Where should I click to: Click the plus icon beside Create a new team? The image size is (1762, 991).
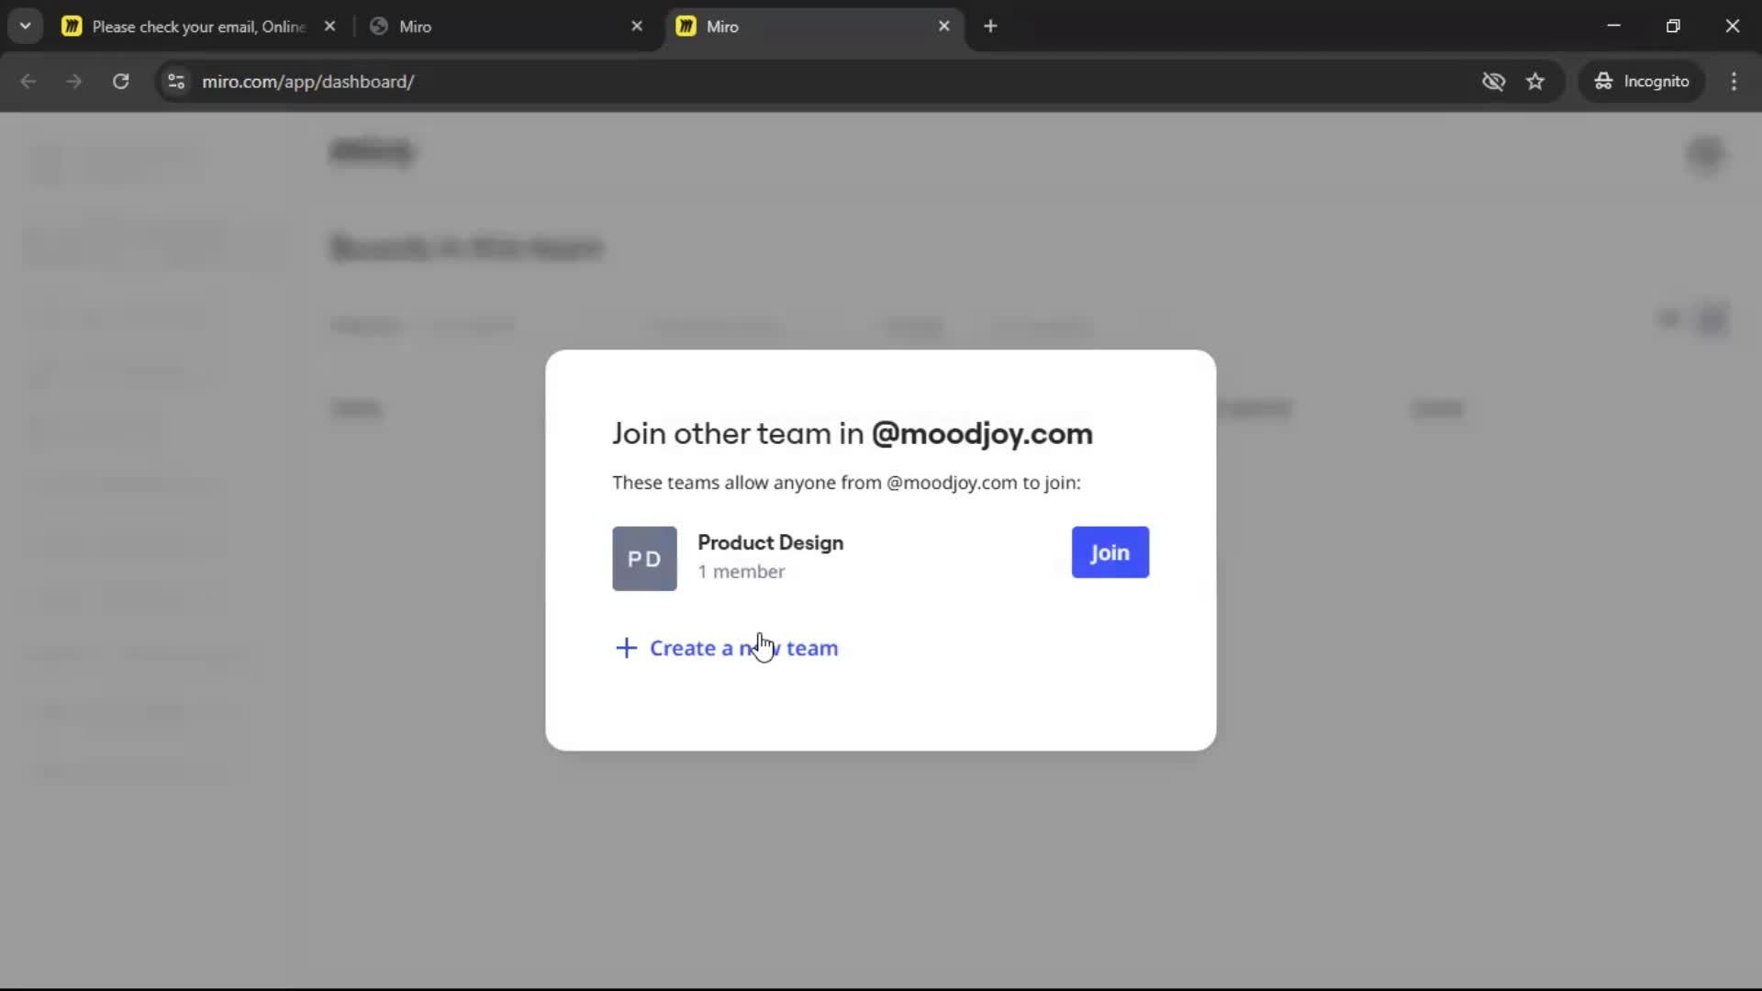pyautogui.click(x=626, y=648)
